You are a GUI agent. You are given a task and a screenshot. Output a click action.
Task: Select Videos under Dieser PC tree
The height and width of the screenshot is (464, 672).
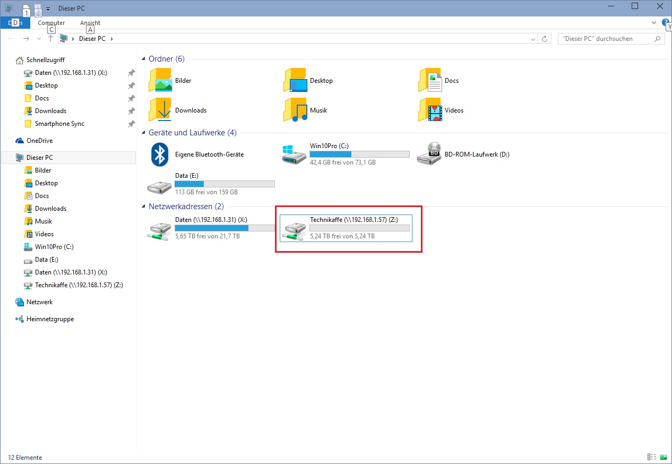coord(44,234)
